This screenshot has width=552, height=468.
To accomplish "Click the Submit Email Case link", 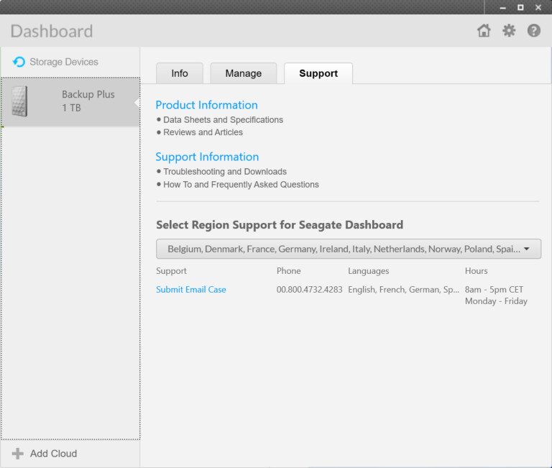I will click(x=190, y=290).
